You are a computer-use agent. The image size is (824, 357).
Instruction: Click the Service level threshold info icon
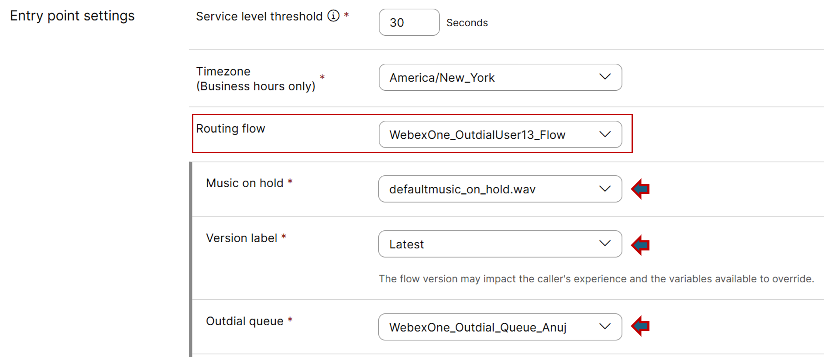click(333, 16)
